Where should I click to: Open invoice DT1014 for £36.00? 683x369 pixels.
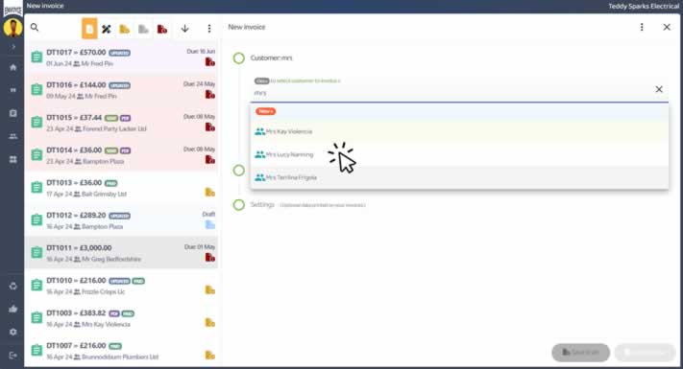point(122,155)
